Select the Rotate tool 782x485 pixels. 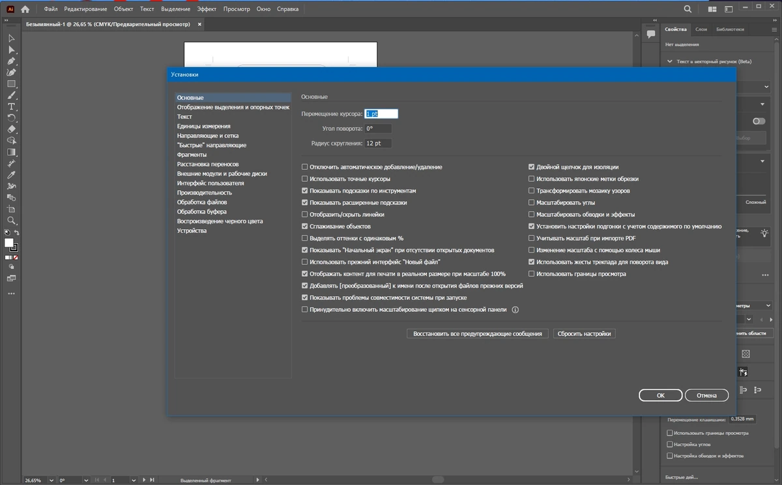pos(11,118)
